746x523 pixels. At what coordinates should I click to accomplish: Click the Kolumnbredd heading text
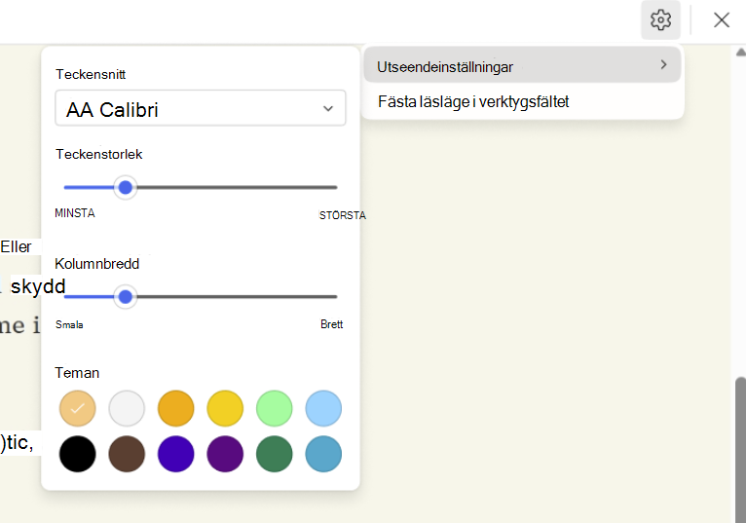97,264
